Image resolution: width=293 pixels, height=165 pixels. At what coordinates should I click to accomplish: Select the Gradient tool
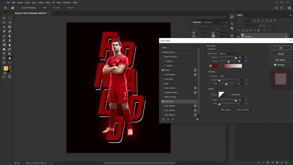click(x=4, y=45)
